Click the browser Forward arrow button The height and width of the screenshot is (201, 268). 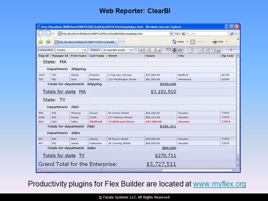tap(48, 33)
